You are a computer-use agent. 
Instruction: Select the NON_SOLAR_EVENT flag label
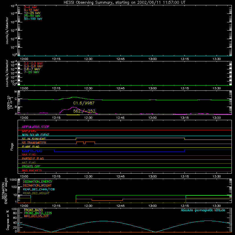(36, 135)
